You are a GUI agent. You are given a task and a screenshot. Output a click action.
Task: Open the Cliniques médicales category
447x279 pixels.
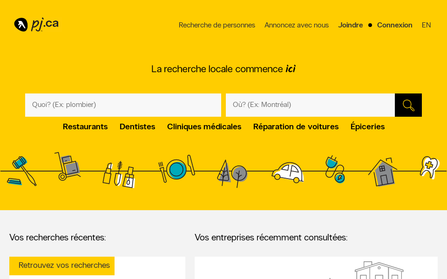[204, 126]
